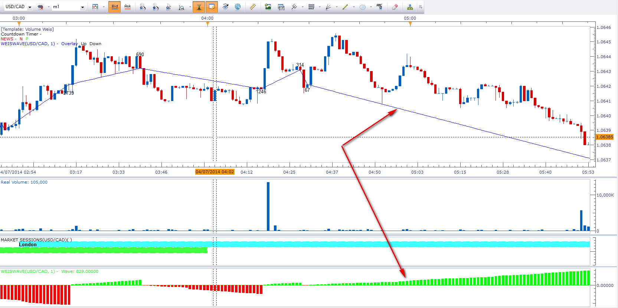Image resolution: width=618 pixels, height=308 pixels.
Task: Expand the chart link options arrow
Action: click(49, 7)
